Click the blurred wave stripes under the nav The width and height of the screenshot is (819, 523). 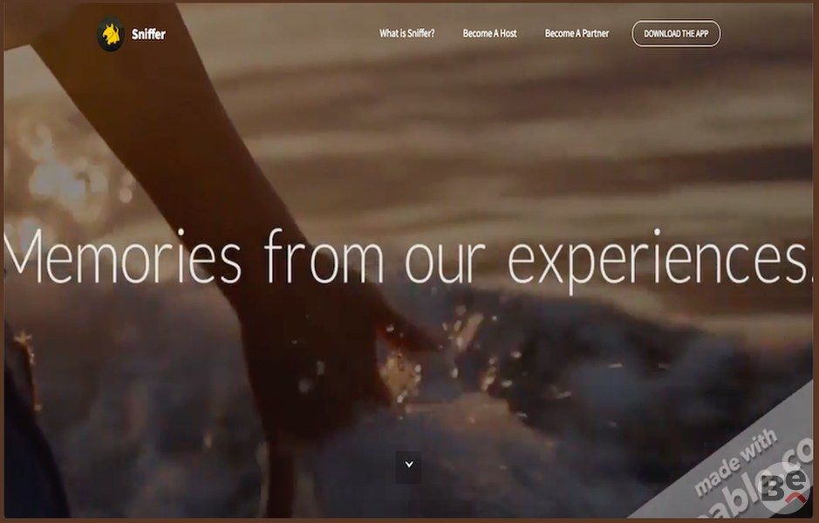(522, 131)
